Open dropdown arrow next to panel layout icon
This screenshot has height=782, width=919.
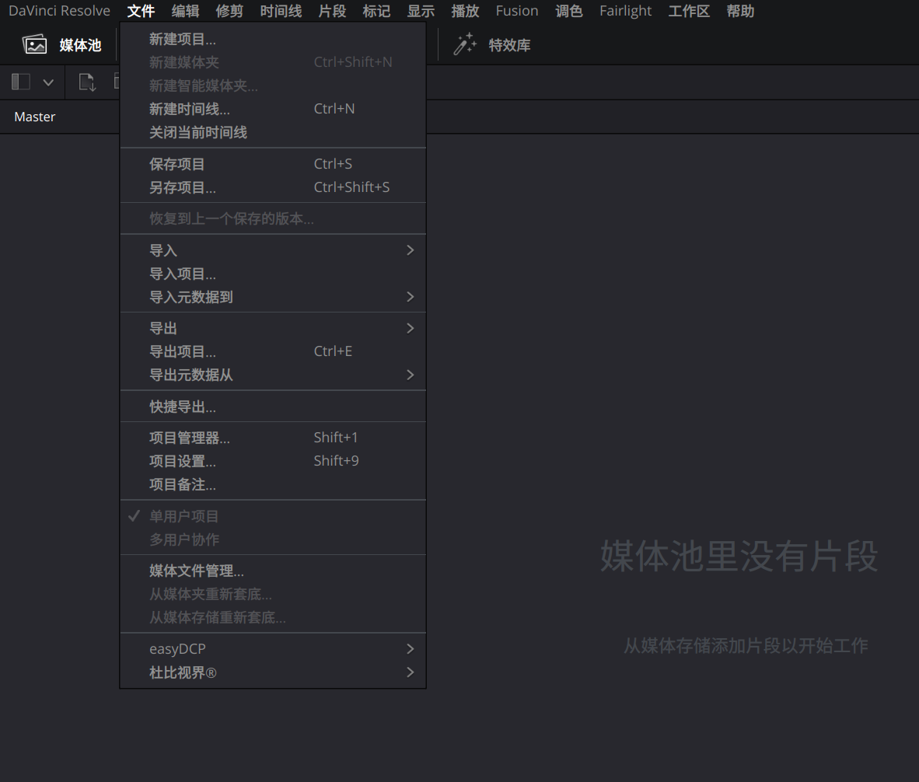[x=49, y=82]
